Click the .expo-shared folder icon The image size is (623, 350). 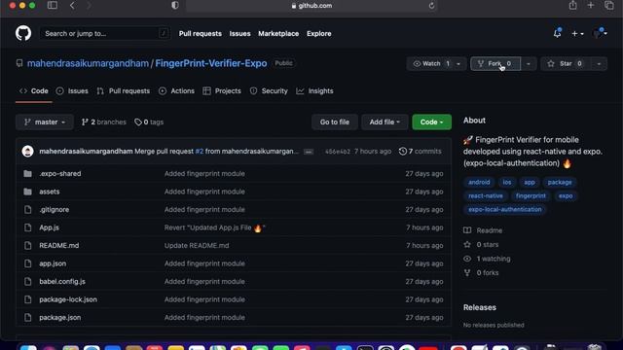27,173
